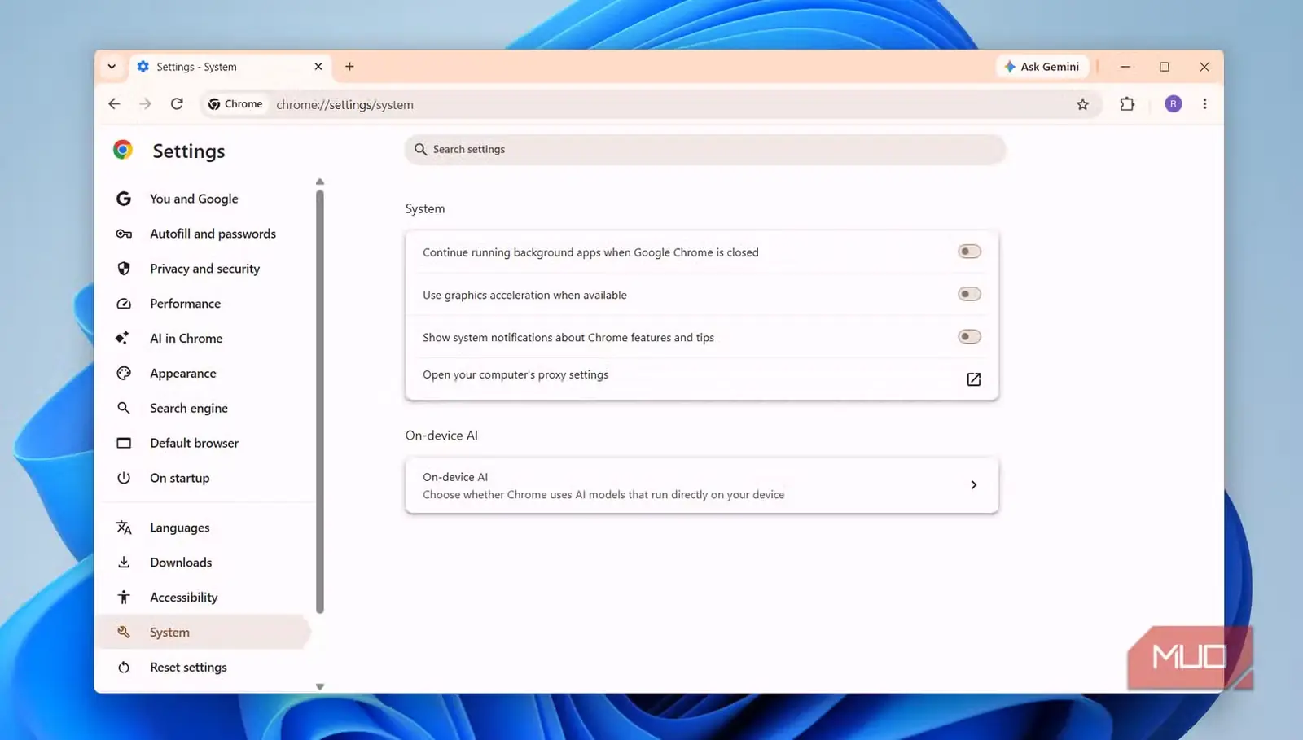Click the power icon for On startup
The width and height of the screenshot is (1303, 740).
click(x=124, y=478)
